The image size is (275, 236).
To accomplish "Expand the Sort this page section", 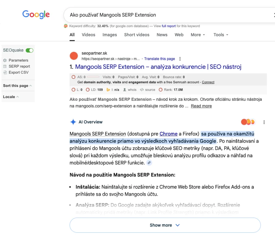I will [x=17, y=86].
